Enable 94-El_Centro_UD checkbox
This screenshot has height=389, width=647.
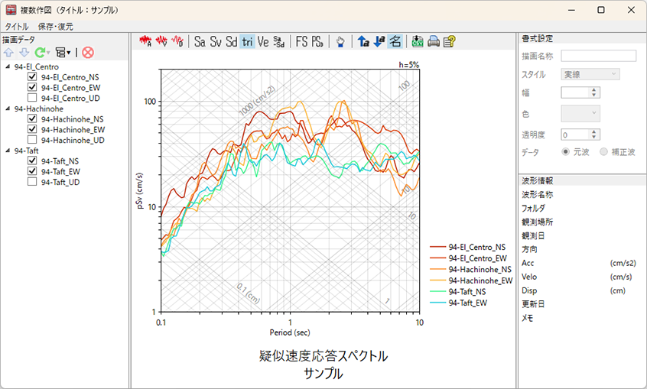pos(32,98)
